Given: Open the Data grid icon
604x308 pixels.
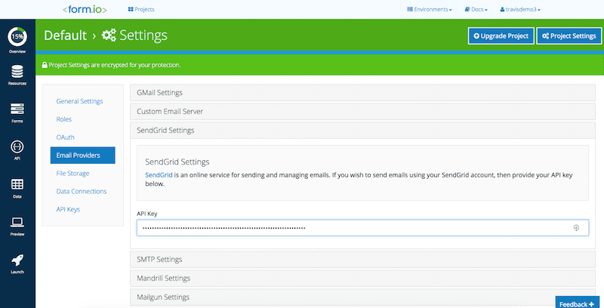Looking at the screenshot, I should (x=17, y=183).
